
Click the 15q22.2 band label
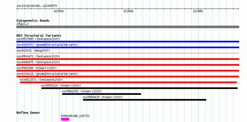22,24
